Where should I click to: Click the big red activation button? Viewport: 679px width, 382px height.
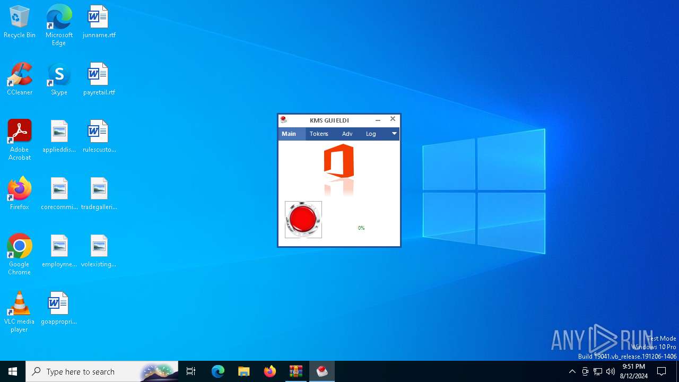(x=303, y=220)
